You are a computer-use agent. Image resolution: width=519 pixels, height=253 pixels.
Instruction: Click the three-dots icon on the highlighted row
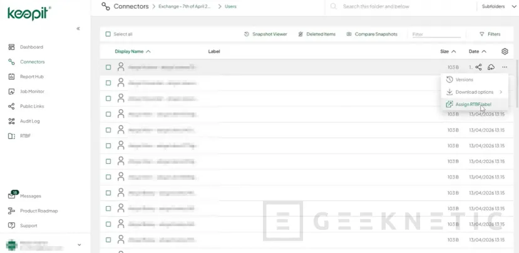coord(505,67)
